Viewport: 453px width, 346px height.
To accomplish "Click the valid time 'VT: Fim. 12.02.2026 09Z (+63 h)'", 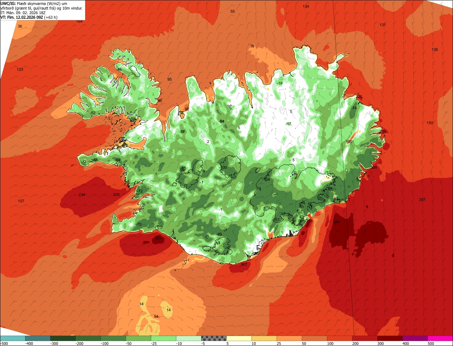I will tap(29, 17).
